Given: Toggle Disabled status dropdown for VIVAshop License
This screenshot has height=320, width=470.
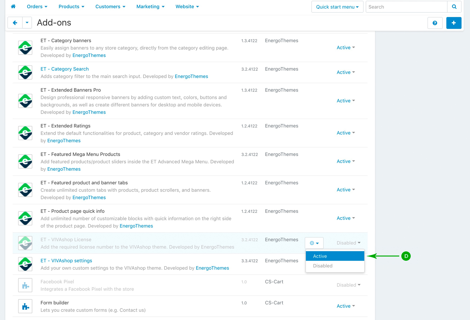Looking at the screenshot, I should tap(348, 243).
